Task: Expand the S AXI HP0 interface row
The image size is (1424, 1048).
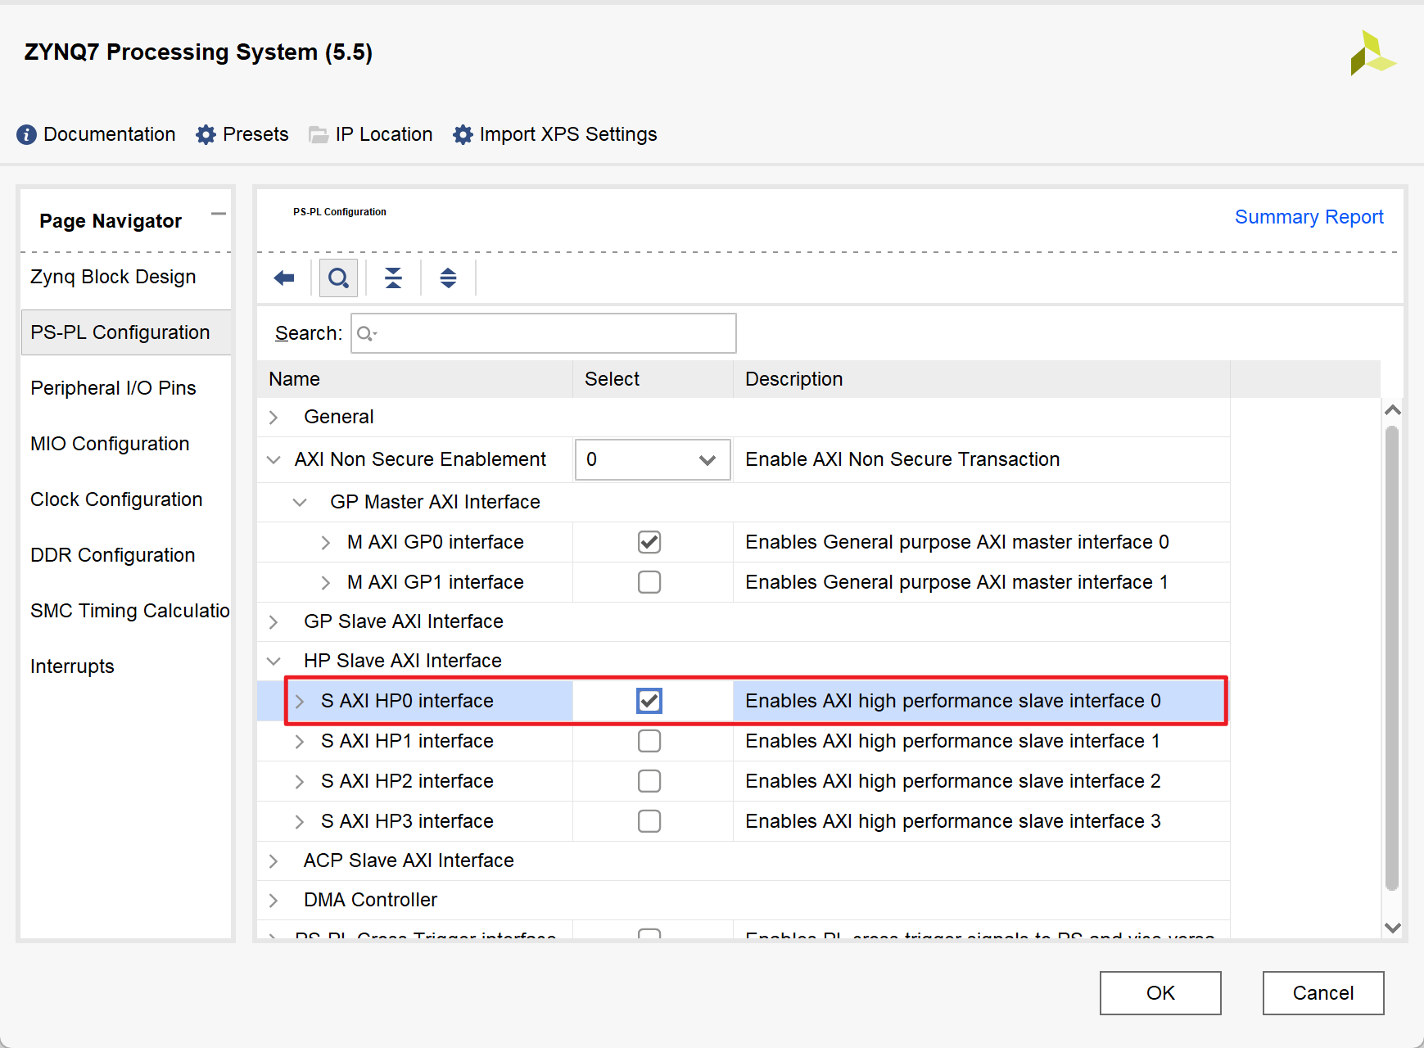Action: click(x=300, y=702)
